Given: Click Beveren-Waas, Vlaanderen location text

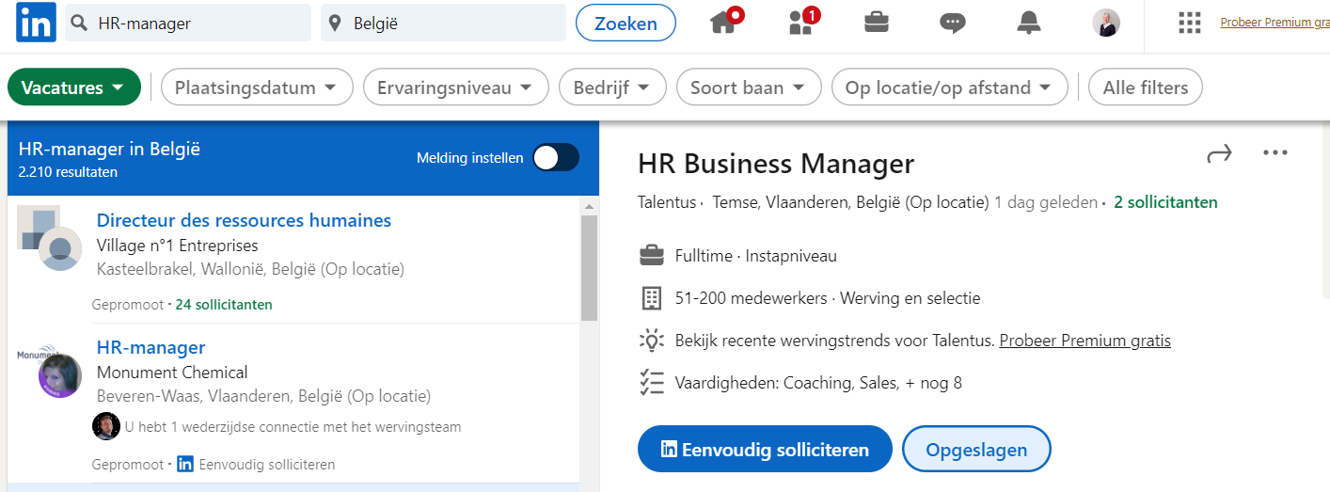Looking at the screenshot, I should 263,396.
